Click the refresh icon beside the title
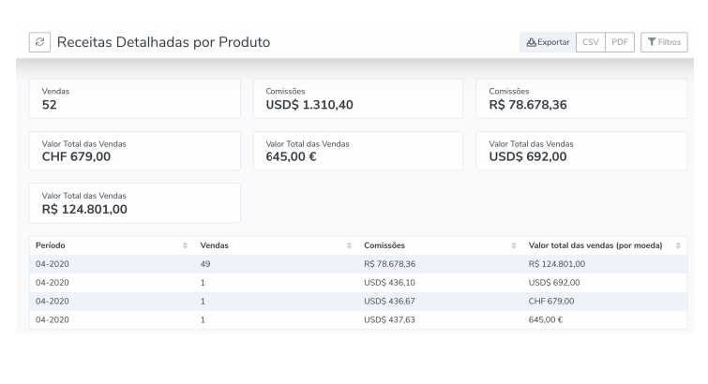This screenshot has height=384, width=708. 39,42
